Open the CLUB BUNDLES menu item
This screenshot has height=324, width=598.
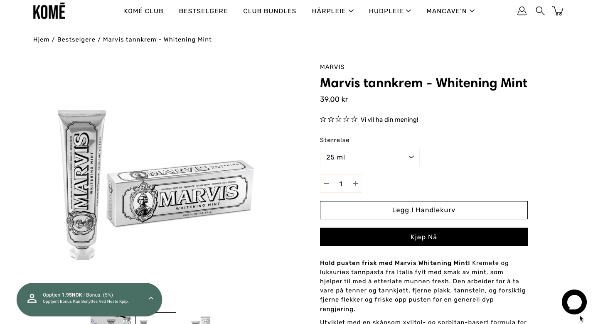click(270, 11)
